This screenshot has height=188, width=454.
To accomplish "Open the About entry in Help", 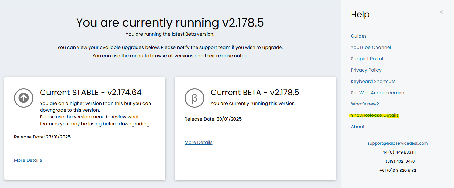I will coord(358,127).
